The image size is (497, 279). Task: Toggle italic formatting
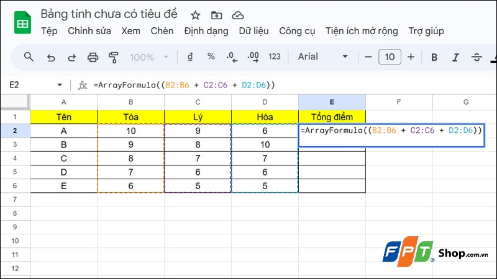pyautogui.click(x=455, y=57)
